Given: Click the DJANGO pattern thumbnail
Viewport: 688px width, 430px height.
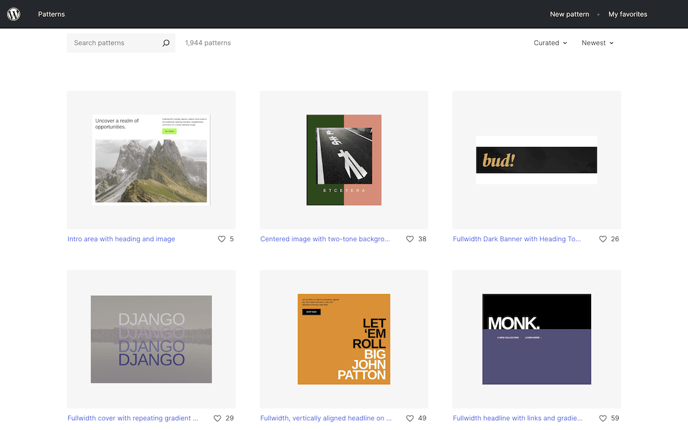Looking at the screenshot, I should pos(151,339).
